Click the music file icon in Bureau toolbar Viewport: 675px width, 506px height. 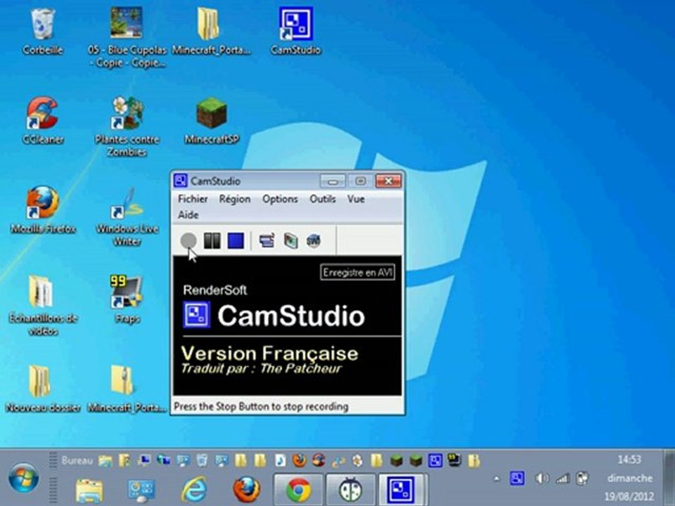pos(280,460)
